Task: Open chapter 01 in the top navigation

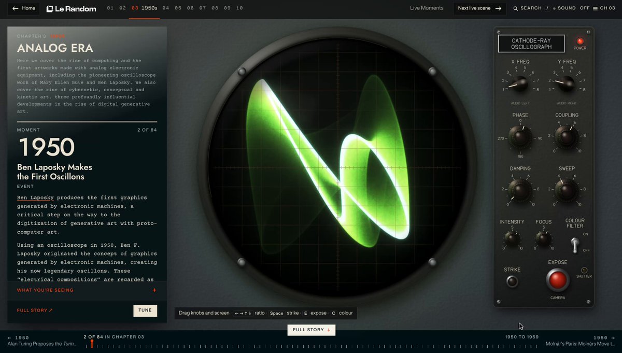Action: tap(110, 8)
